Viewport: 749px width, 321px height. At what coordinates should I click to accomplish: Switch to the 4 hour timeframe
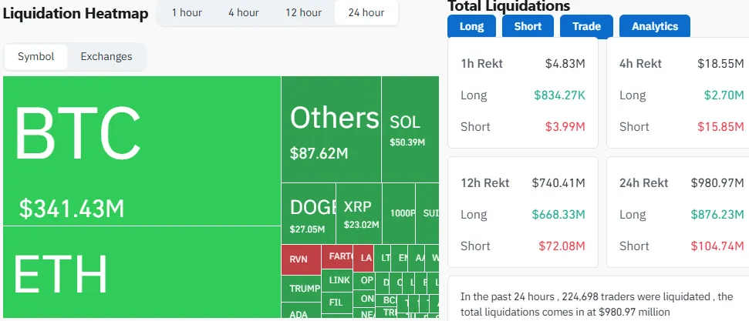[x=244, y=13]
